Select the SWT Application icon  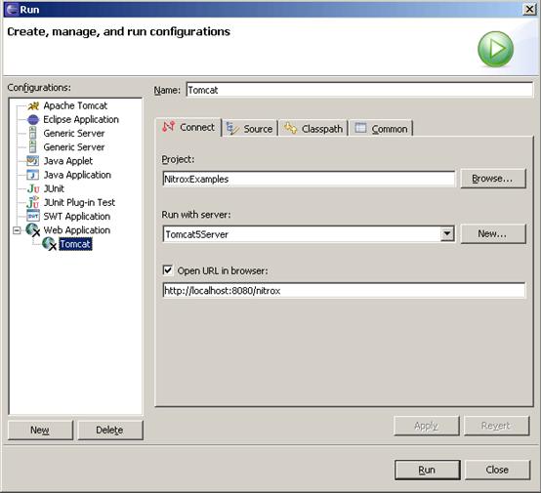[x=33, y=216]
